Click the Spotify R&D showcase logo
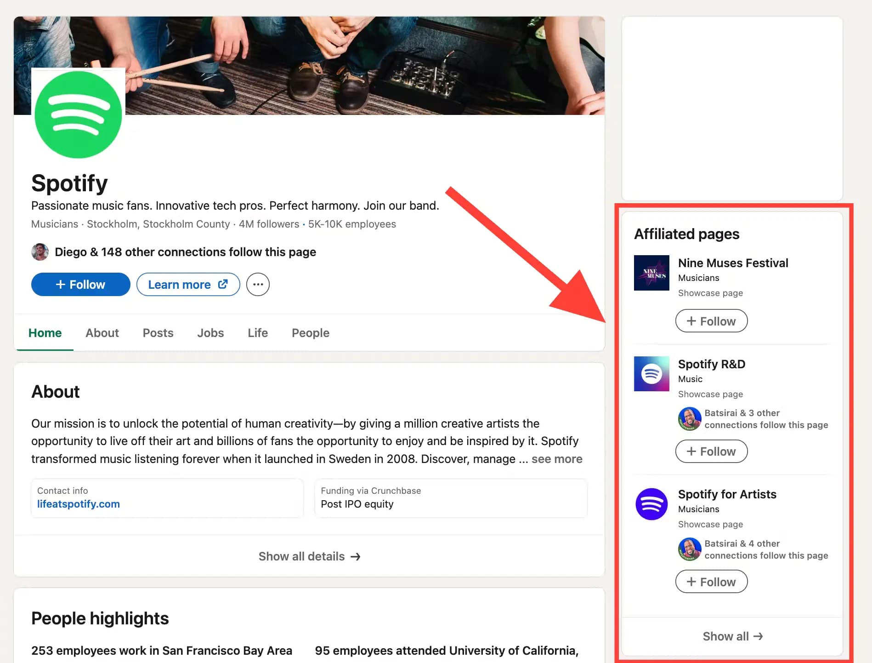The width and height of the screenshot is (872, 663). pos(651,374)
